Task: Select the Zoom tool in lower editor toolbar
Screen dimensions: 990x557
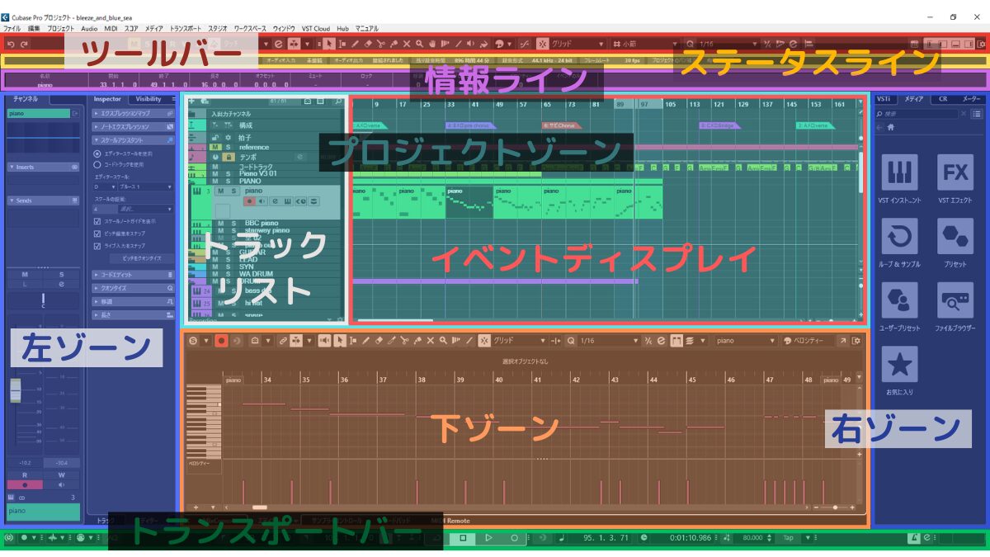Action: pyautogui.click(x=443, y=340)
